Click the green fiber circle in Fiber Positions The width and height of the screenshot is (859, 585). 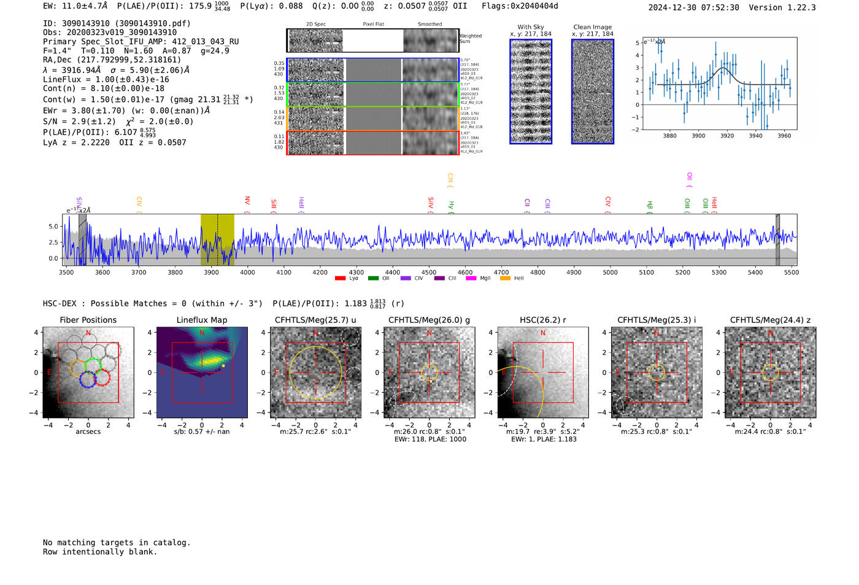click(93, 366)
